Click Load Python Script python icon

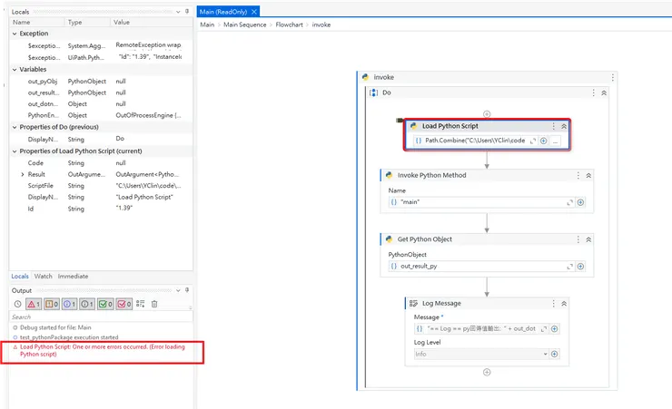tap(413, 126)
